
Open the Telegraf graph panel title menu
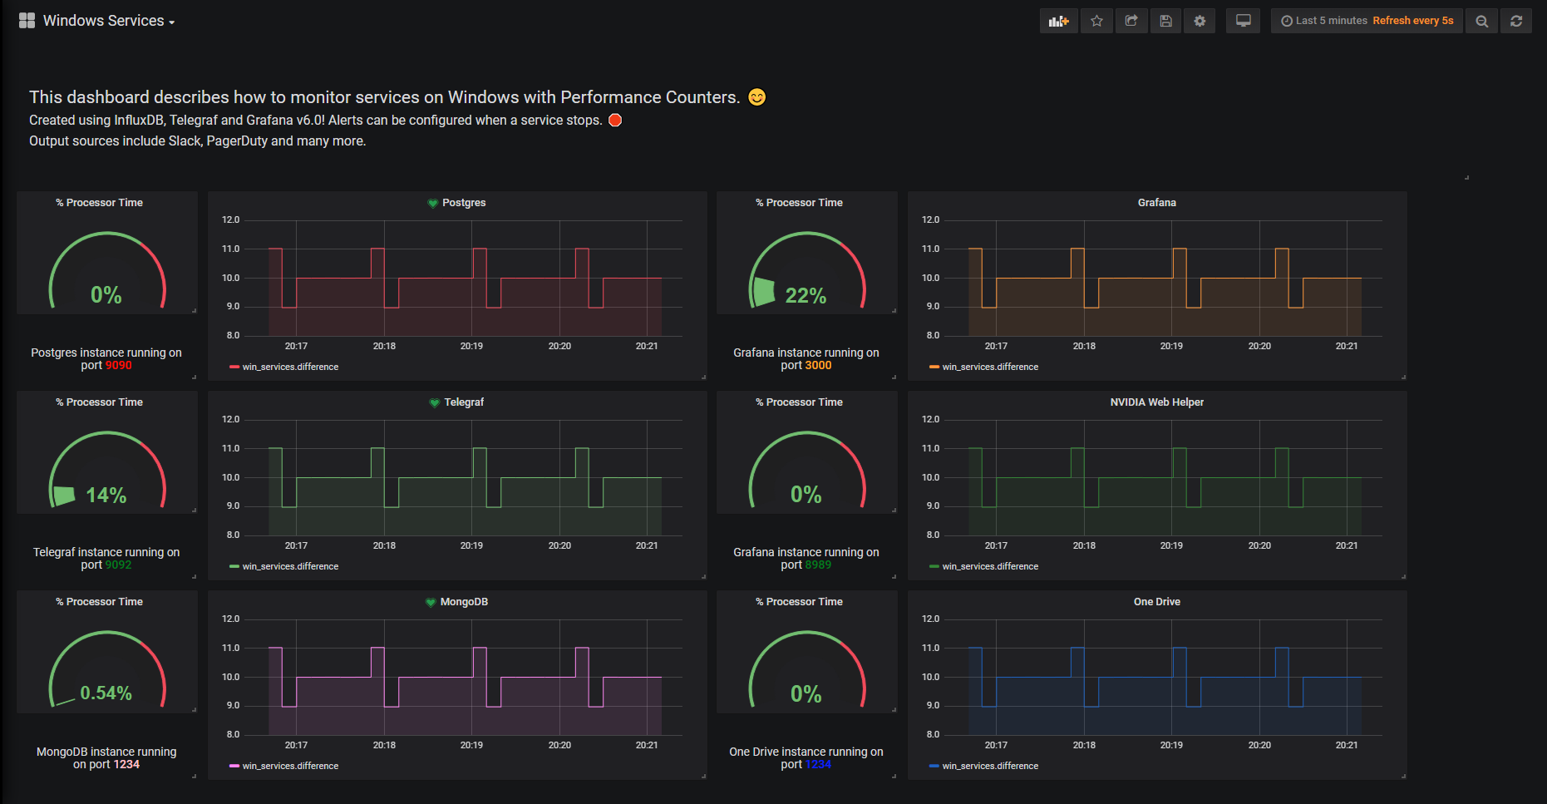tap(464, 402)
